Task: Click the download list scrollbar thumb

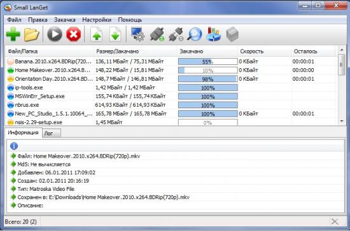Action: 342,64
